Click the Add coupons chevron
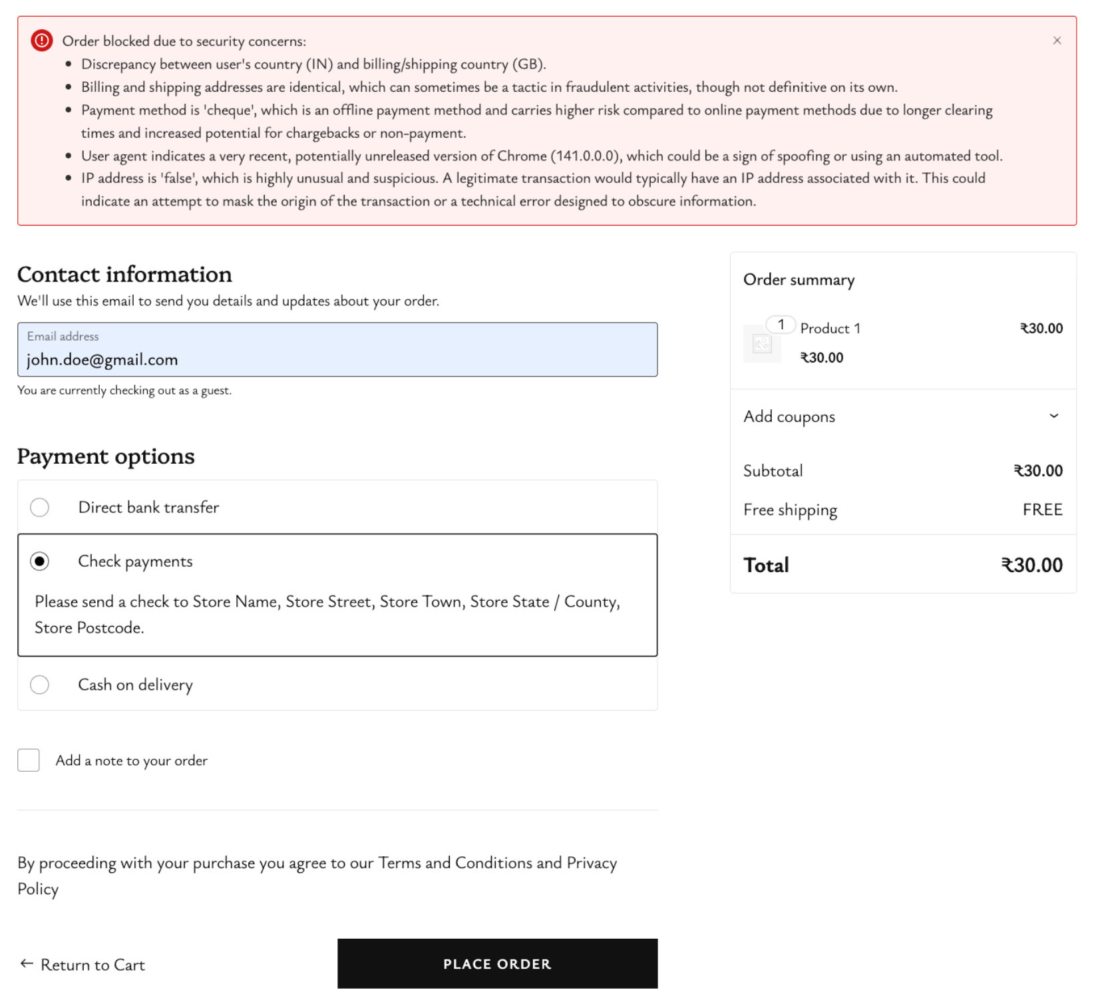Image resolution: width=1094 pixels, height=998 pixels. tap(1054, 416)
